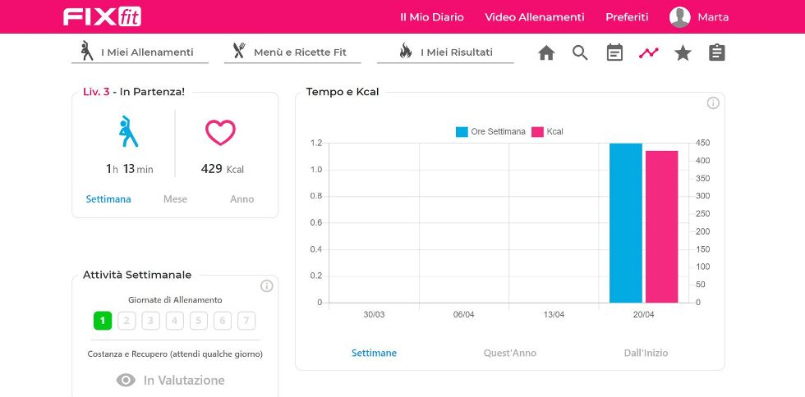
Task: Open search with the magnifier icon
Action: (x=580, y=53)
